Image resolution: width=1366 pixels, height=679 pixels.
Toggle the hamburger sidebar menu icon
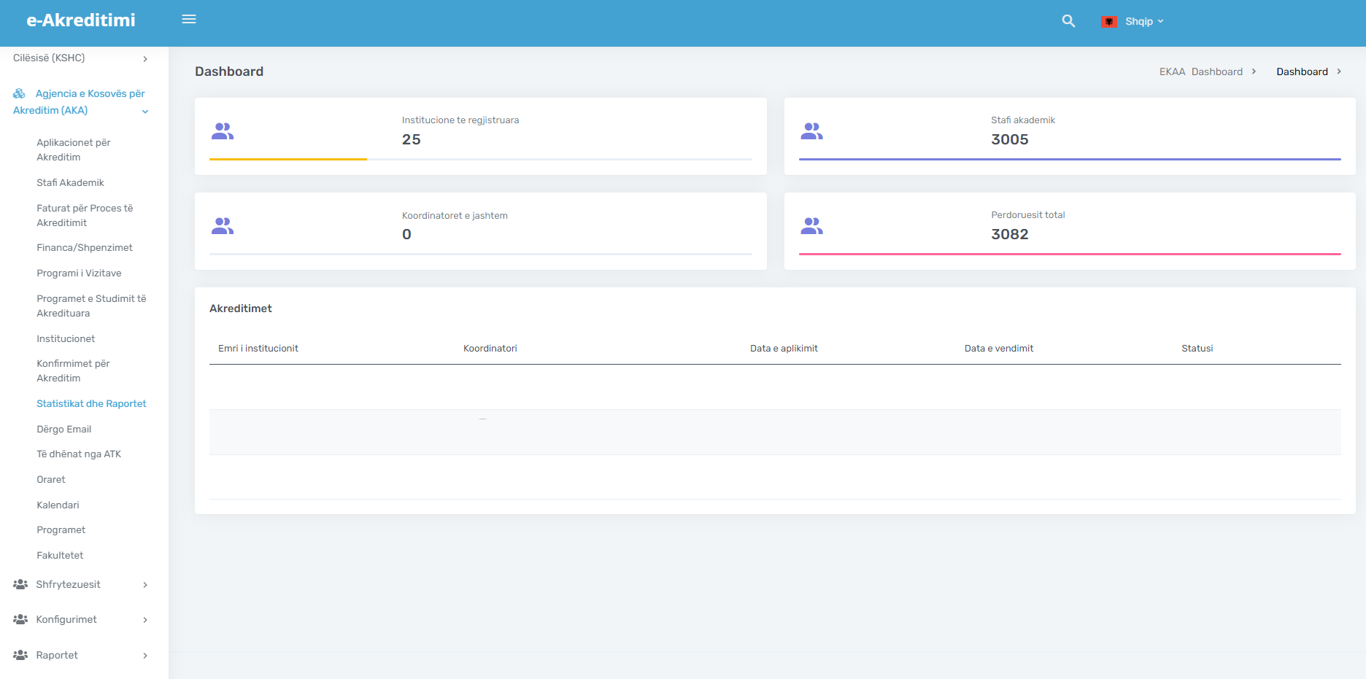[189, 20]
